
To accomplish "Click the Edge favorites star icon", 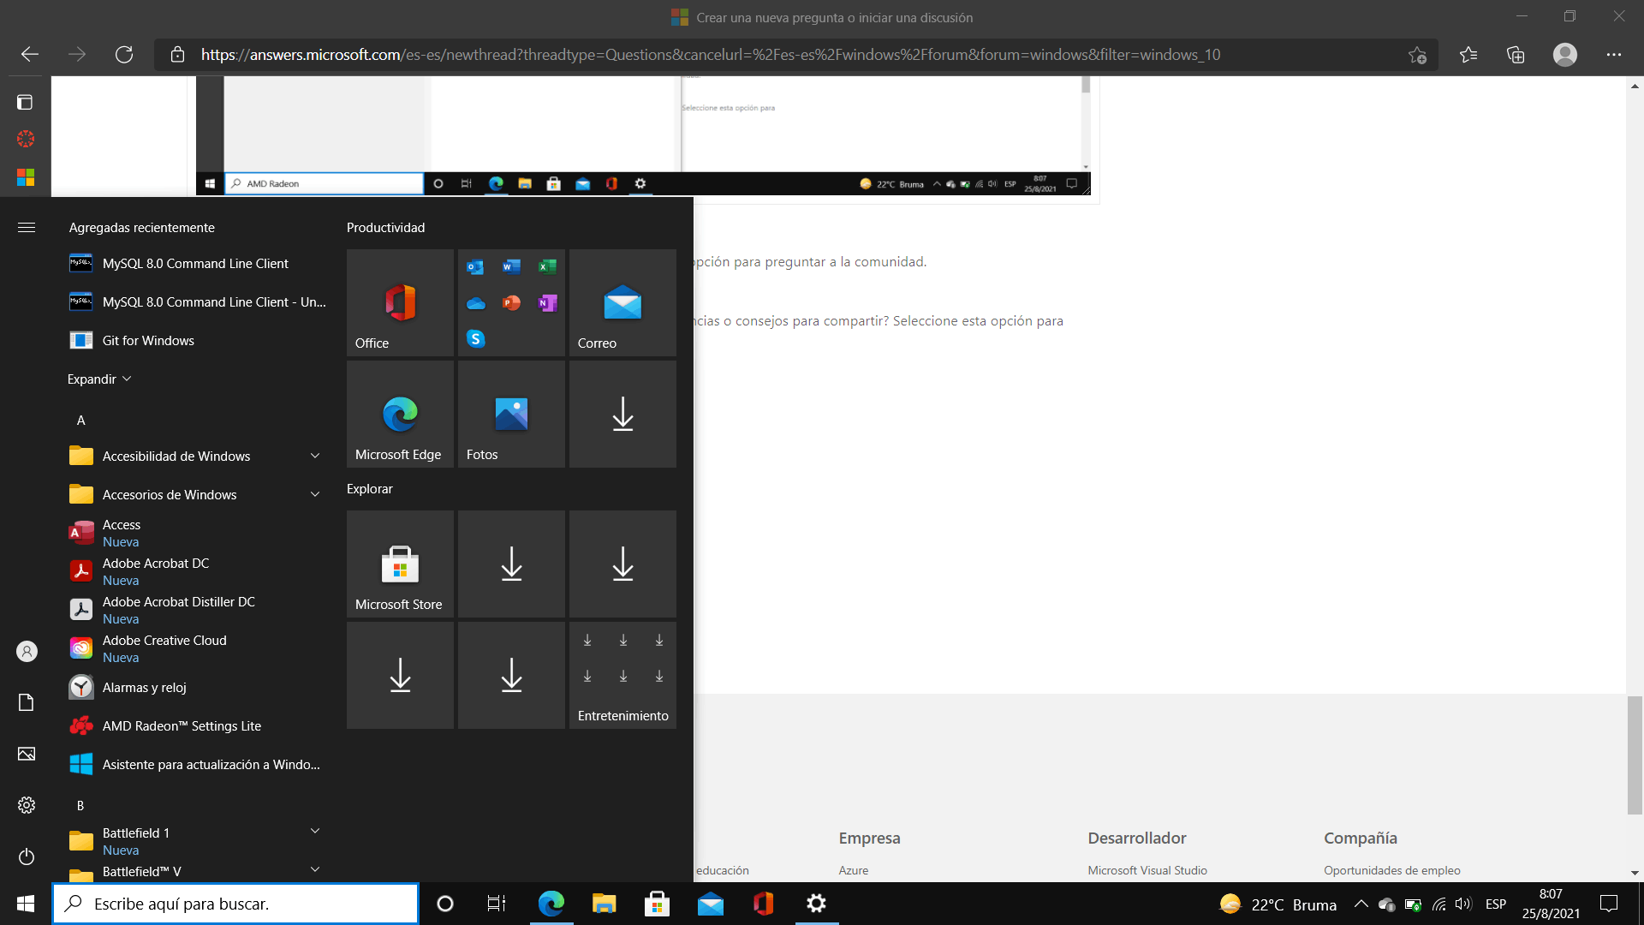I will [1468, 55].
